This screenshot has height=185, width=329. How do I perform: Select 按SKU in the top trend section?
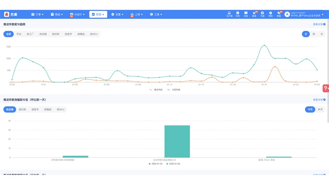(94, 34)
